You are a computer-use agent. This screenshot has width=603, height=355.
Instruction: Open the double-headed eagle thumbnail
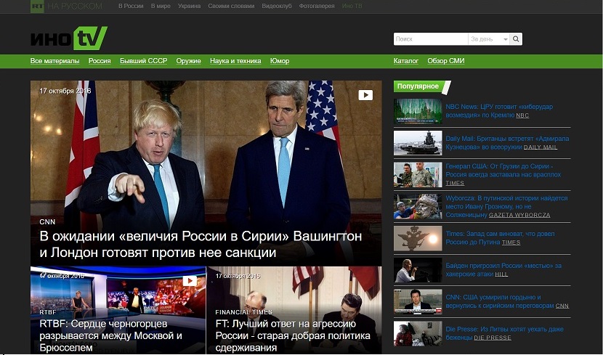pyautogui.click(x=418, y=239)
